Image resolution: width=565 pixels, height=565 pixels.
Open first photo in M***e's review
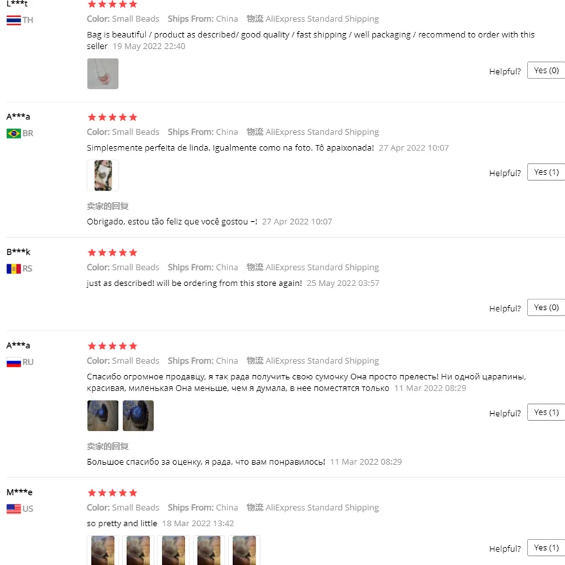click(x=102, y=550)
